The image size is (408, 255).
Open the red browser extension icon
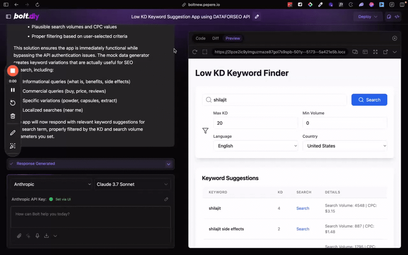point(290,5)
